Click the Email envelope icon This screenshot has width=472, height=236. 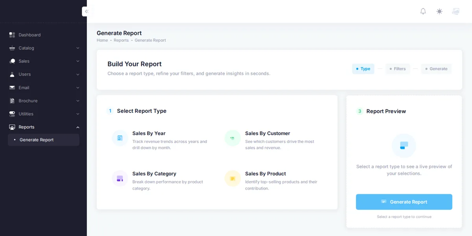(x=12, y=88)
